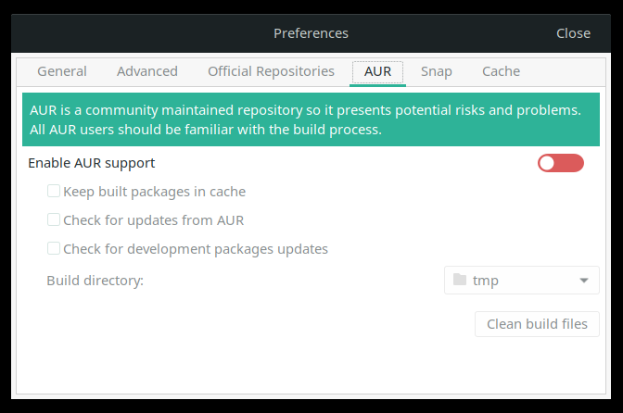Switch to the Cache tab

coord(501,71)
